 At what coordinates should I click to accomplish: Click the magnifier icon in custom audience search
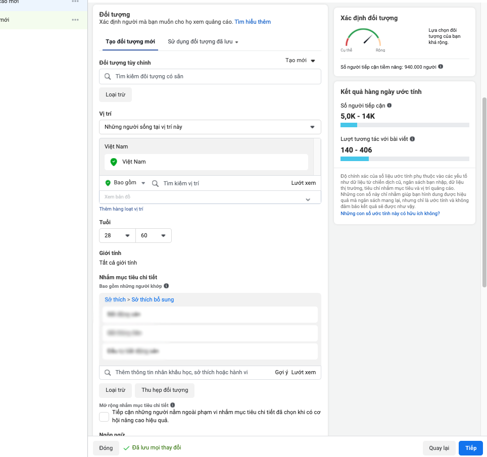pyautogui.click(x=108, y=76)
